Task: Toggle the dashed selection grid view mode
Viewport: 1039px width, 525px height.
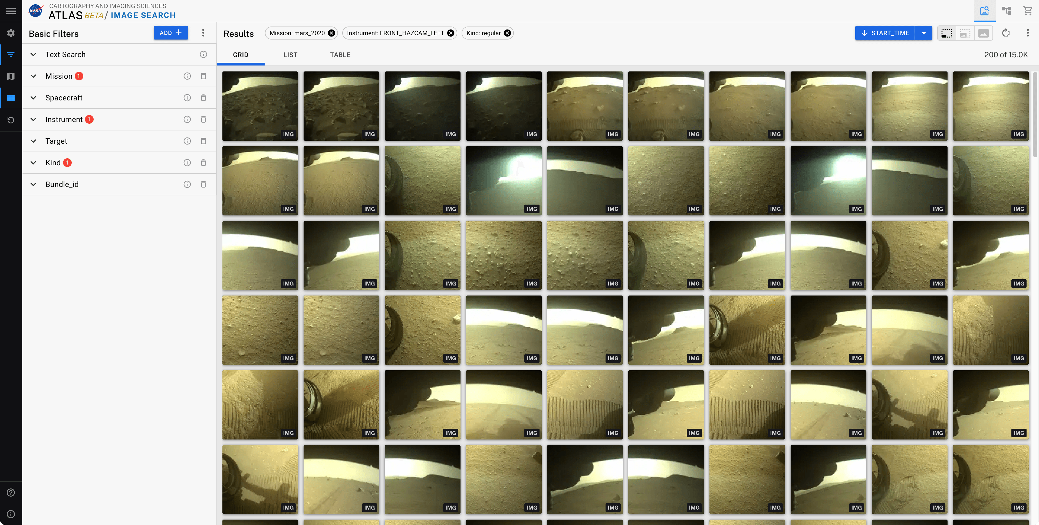Action: coord(946,33)
